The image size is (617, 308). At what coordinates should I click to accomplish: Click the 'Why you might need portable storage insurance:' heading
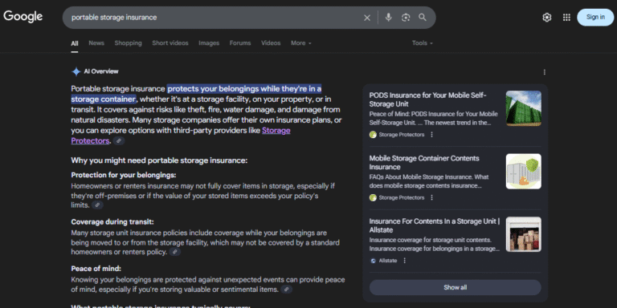click(159, 160)
